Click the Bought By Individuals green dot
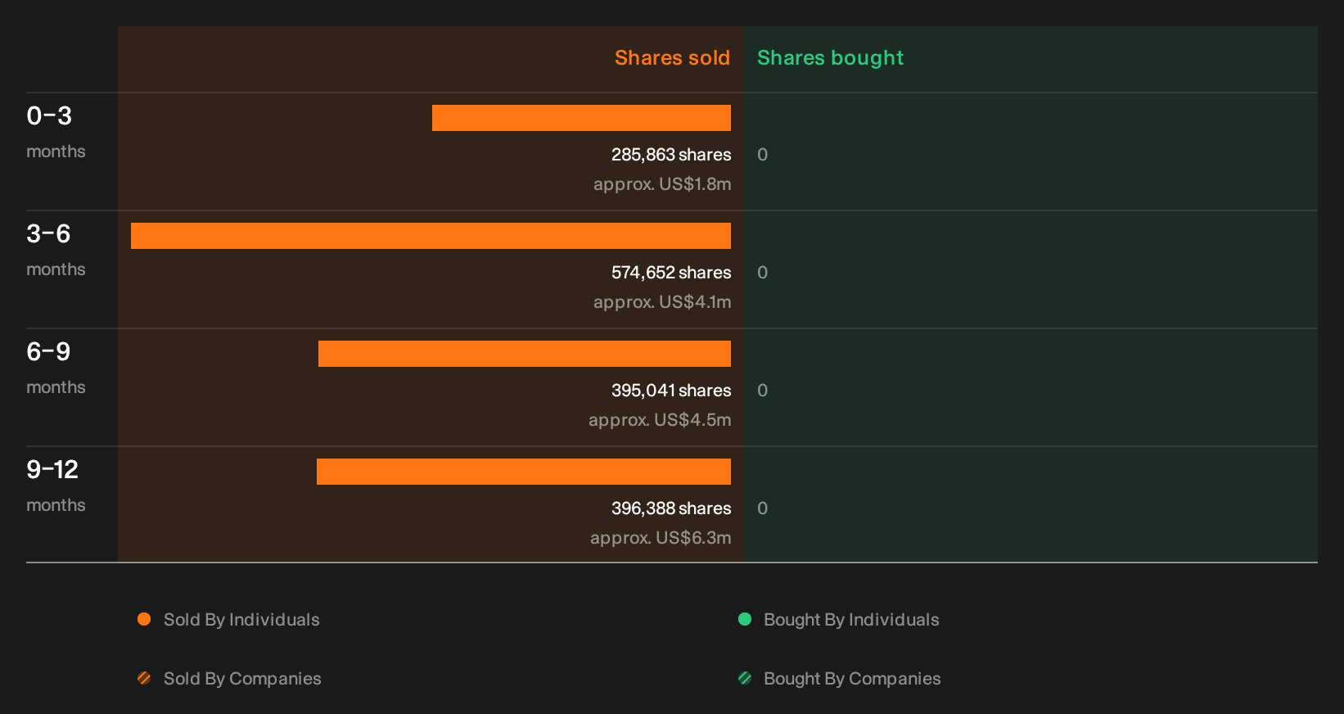 point(745,619)
